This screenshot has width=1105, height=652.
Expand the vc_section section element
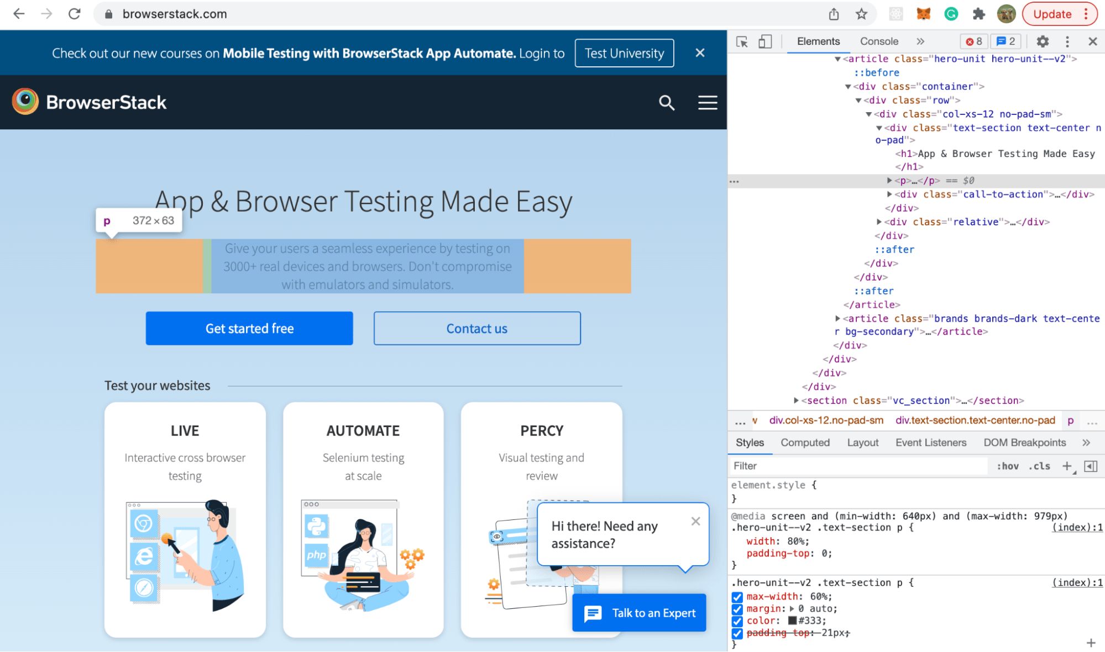pyautogui.click(x=795, y=401)
